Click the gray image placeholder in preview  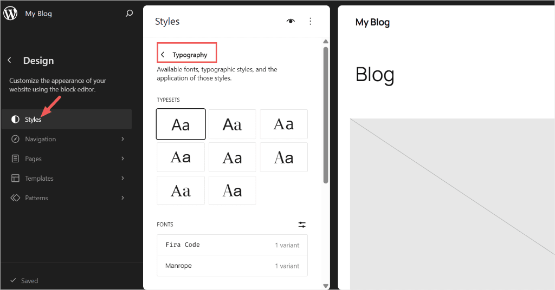click(x=453, y=204)
